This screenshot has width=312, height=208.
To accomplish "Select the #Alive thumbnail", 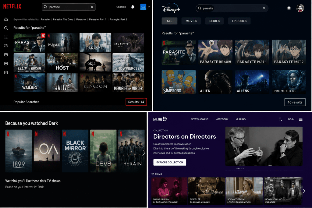I will (62, 83).
